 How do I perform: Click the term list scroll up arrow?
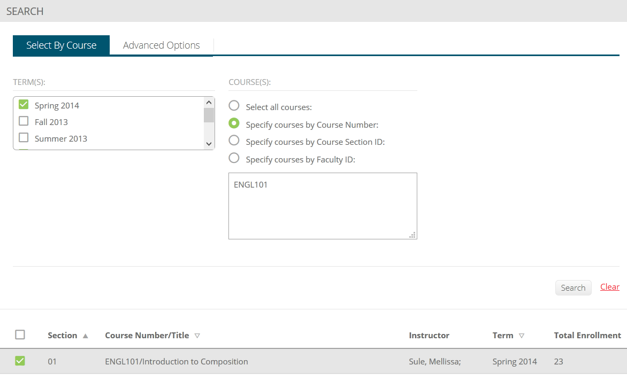click(209, 103)
